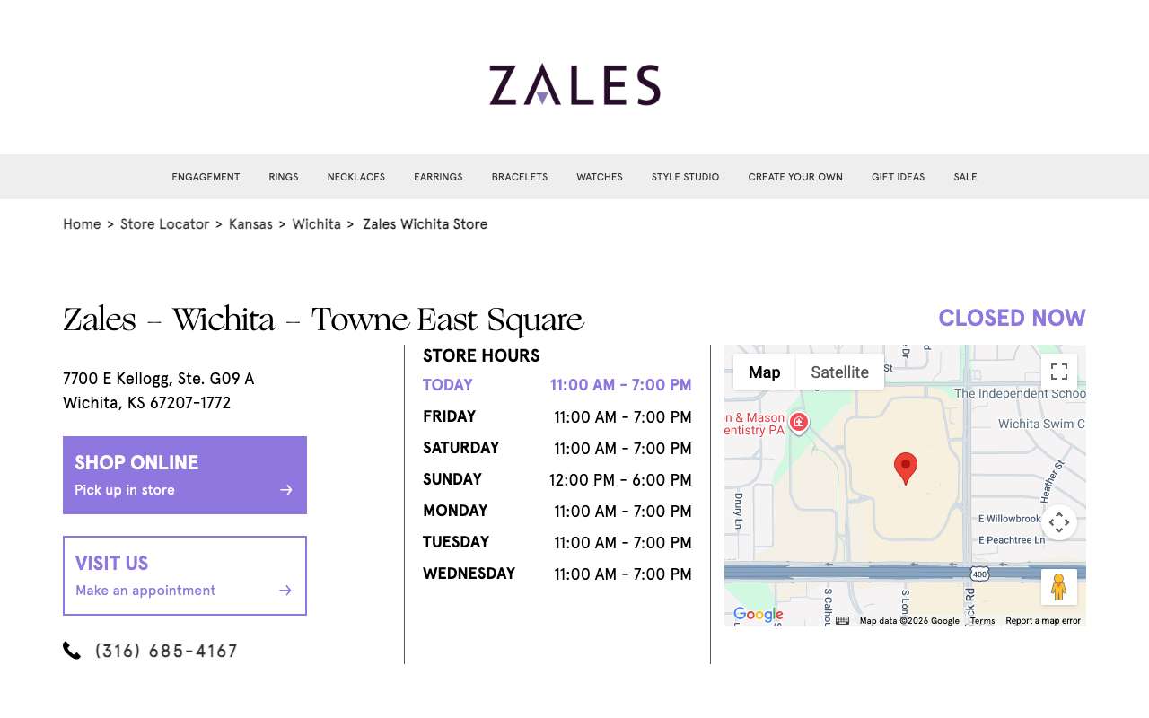Click the store address text

159,390
